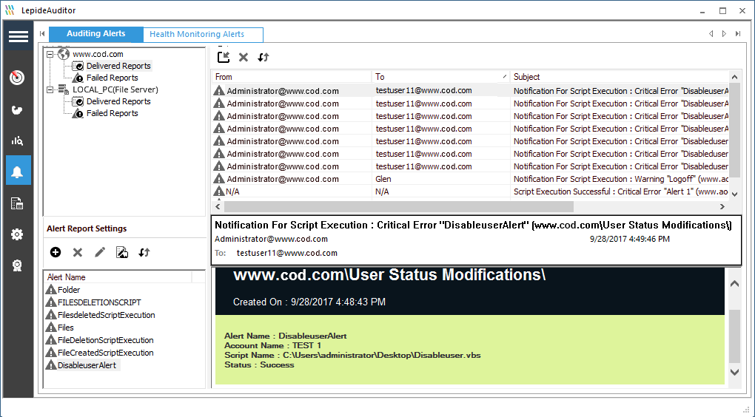Viewport: 755px width, 417px height.
Task: Open the hamburger menu in sidebar
Action: click(19, 36)
